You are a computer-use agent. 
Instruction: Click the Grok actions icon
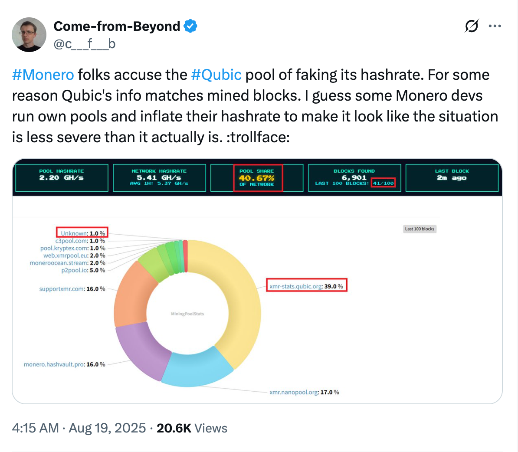[x=472, y=26]
